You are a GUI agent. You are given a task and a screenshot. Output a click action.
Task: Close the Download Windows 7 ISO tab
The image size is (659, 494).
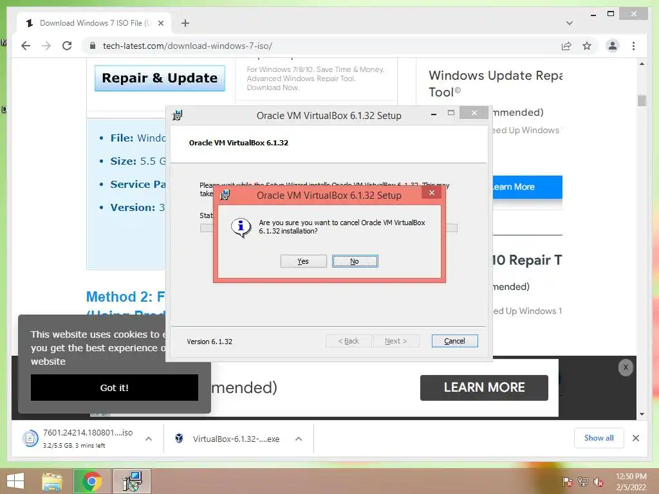click(x=160, y=23)
